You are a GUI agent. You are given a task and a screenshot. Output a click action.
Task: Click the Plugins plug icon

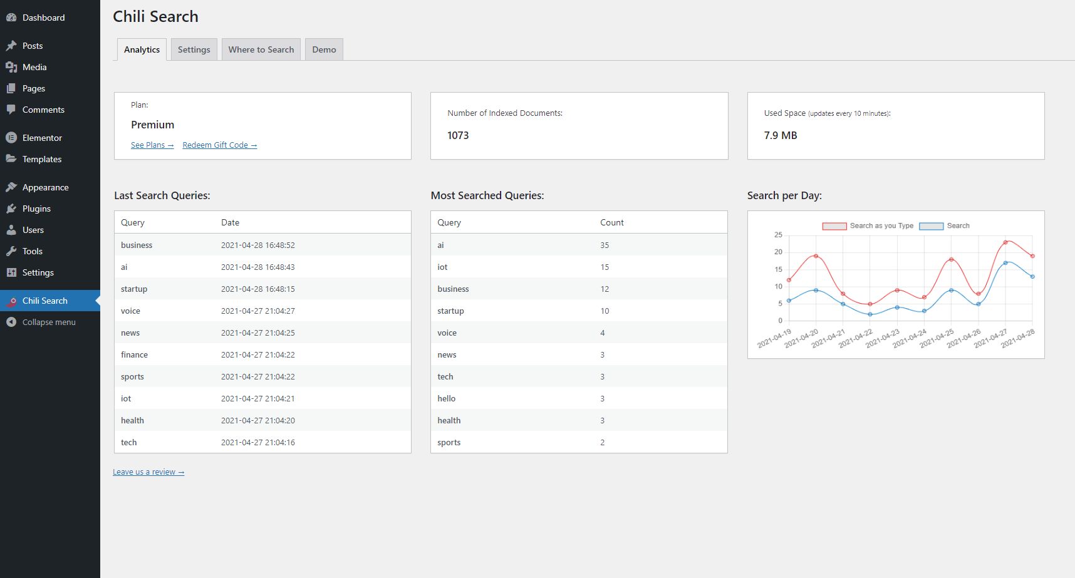pyautogui.click(x=11, y=209)
